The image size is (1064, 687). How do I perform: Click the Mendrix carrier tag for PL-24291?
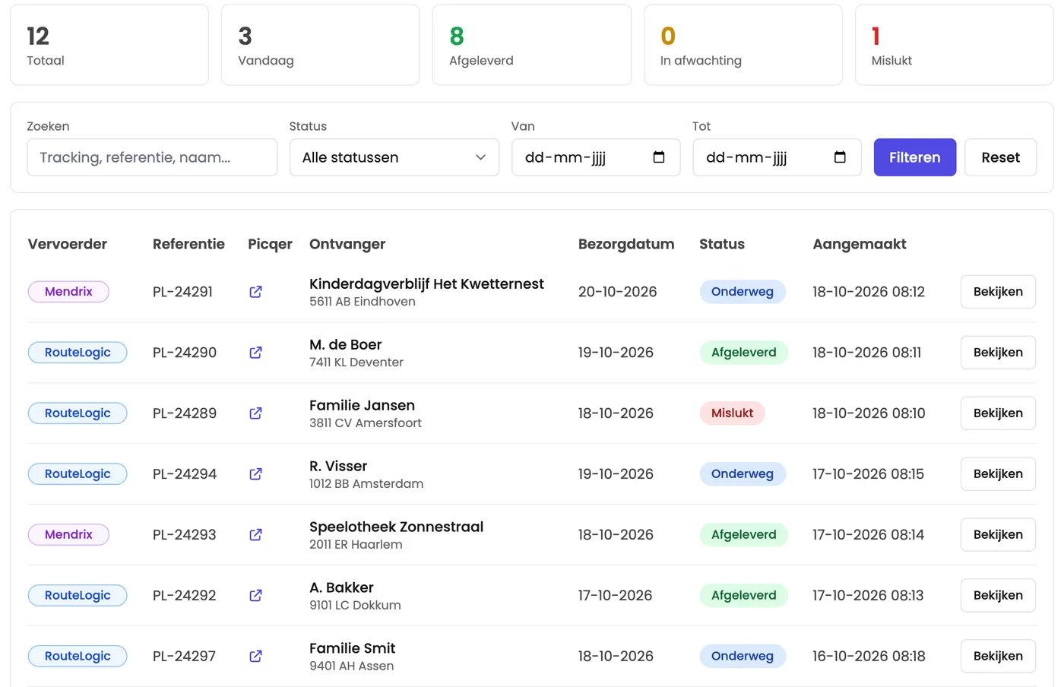coord(68,292)
